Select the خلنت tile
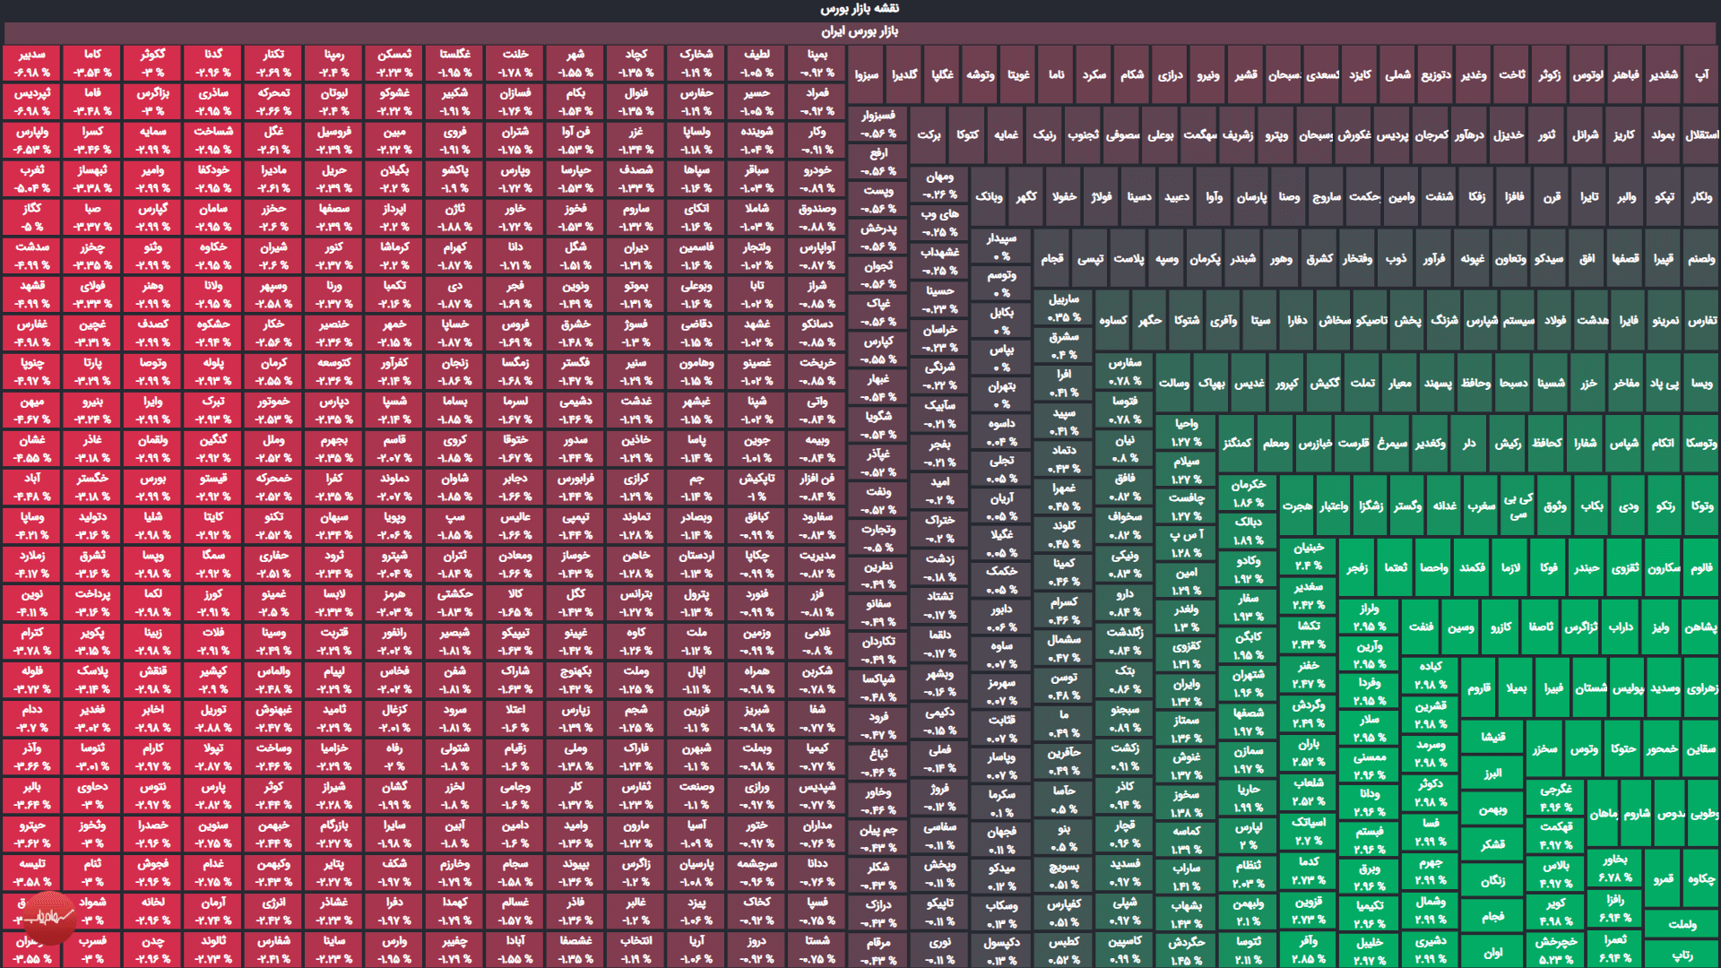1721x968 pixels. pos(515,63)
